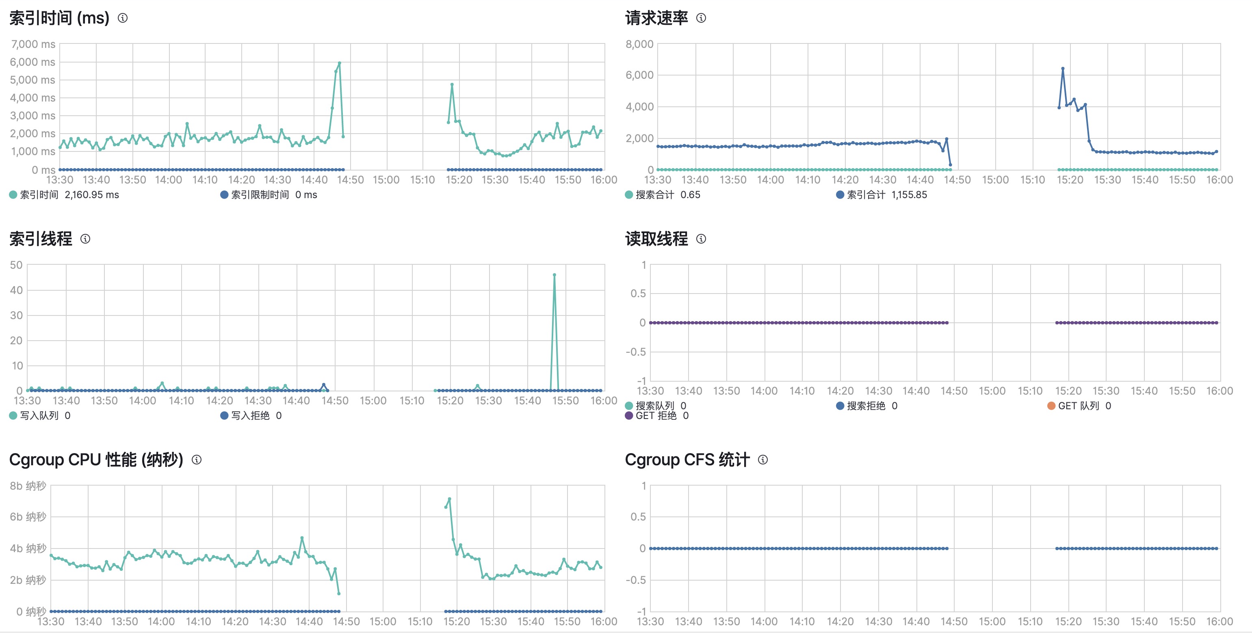
Task: Click orange swatch of GET 队列 legend
Action: coord(1051,406)
